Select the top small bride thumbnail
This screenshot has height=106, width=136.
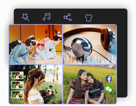(x=17, y=75)
